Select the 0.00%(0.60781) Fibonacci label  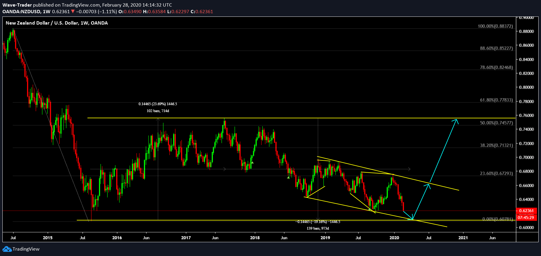(x=498, y=219)
